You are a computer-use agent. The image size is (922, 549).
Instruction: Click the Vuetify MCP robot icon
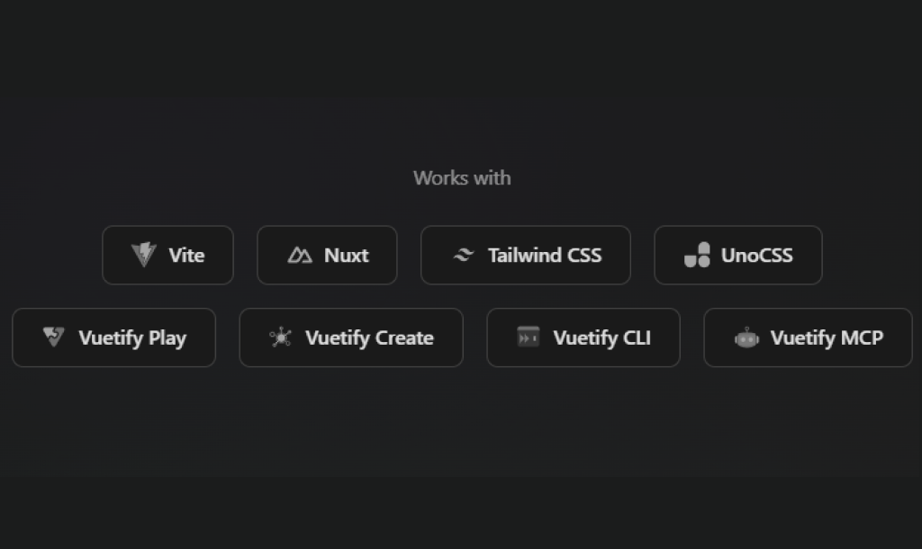[x=746, y=337]
